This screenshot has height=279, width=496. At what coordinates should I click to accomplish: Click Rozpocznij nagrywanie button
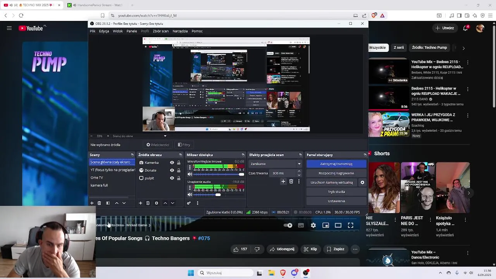coord(336,173)
